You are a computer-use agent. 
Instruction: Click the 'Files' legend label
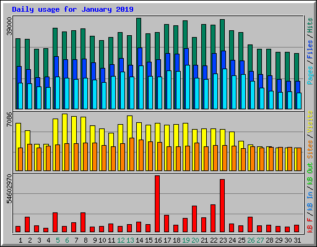click(310, 49)
